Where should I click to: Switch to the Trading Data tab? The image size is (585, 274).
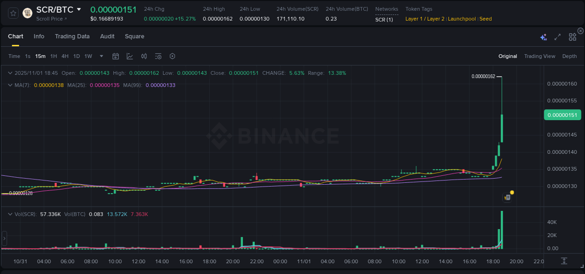click(x=72, y=36)
